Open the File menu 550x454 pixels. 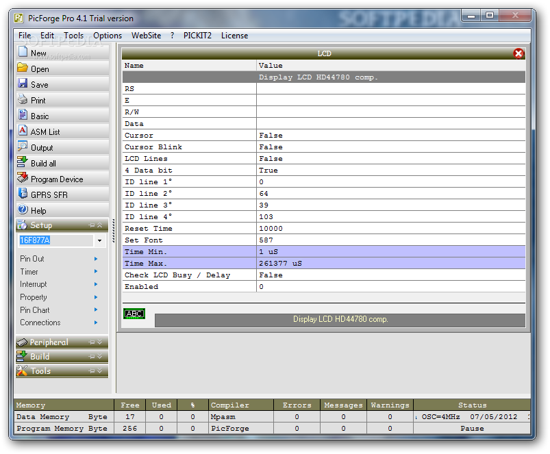25,36
